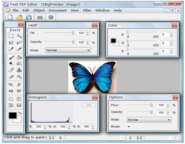
Task: Click the OK button in Histogram panel
Action: tap(89, 105)
